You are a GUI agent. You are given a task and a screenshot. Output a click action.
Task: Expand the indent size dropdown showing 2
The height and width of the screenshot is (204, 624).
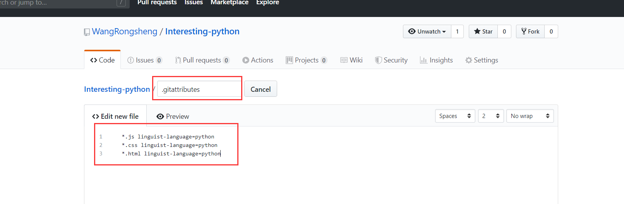coord(491,116)
